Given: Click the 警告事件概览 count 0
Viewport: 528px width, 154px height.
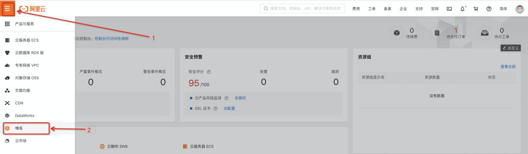Looking at the screenshot, I should point(163,82).
